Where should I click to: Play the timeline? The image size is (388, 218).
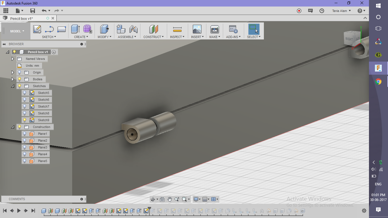tap(19, 211)
